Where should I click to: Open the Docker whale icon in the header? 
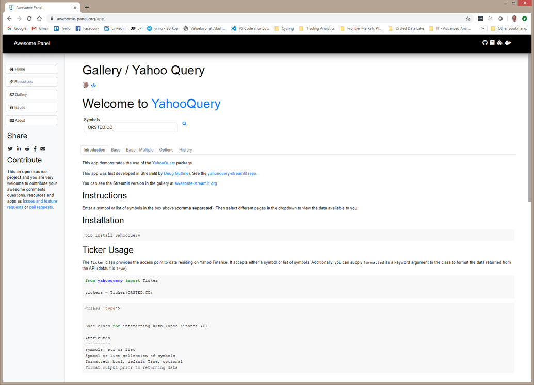(507, 43)
